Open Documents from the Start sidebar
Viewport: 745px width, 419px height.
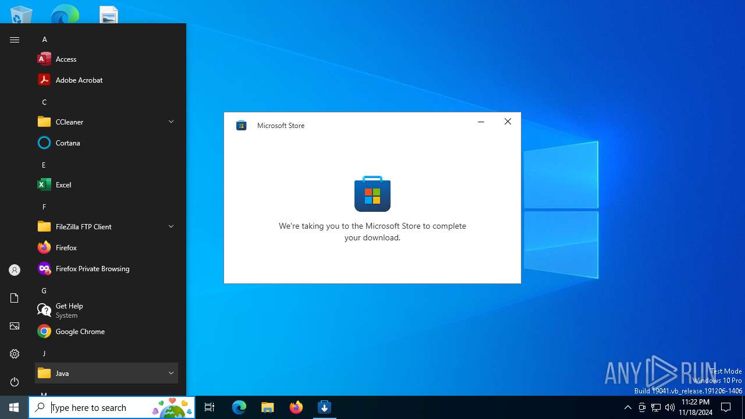pos(15,298)
